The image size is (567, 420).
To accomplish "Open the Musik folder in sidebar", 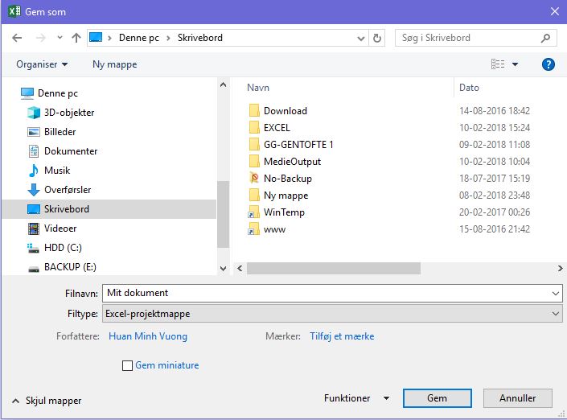I will [56, 171].
